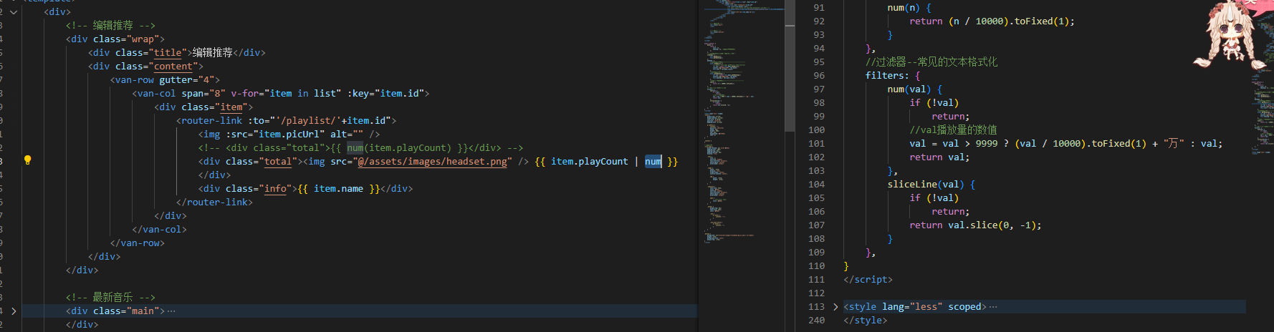Click the highlighted "num" filter name
1274x332 pixels.
point(653,161)
